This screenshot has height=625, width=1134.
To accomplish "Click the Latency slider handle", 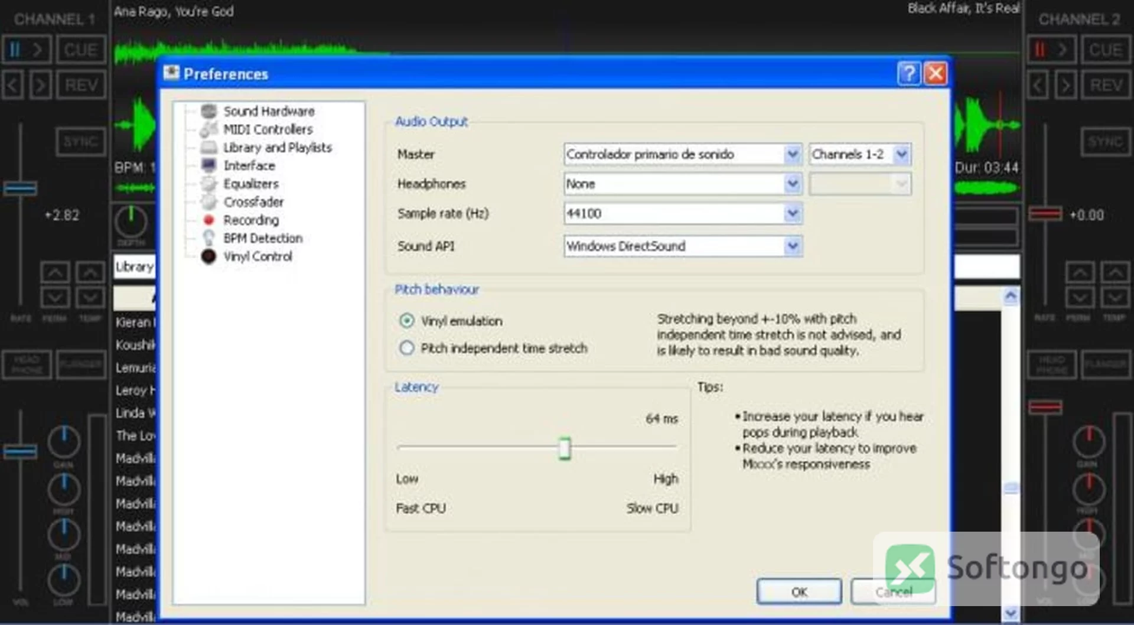I will [x=565, y=448].
